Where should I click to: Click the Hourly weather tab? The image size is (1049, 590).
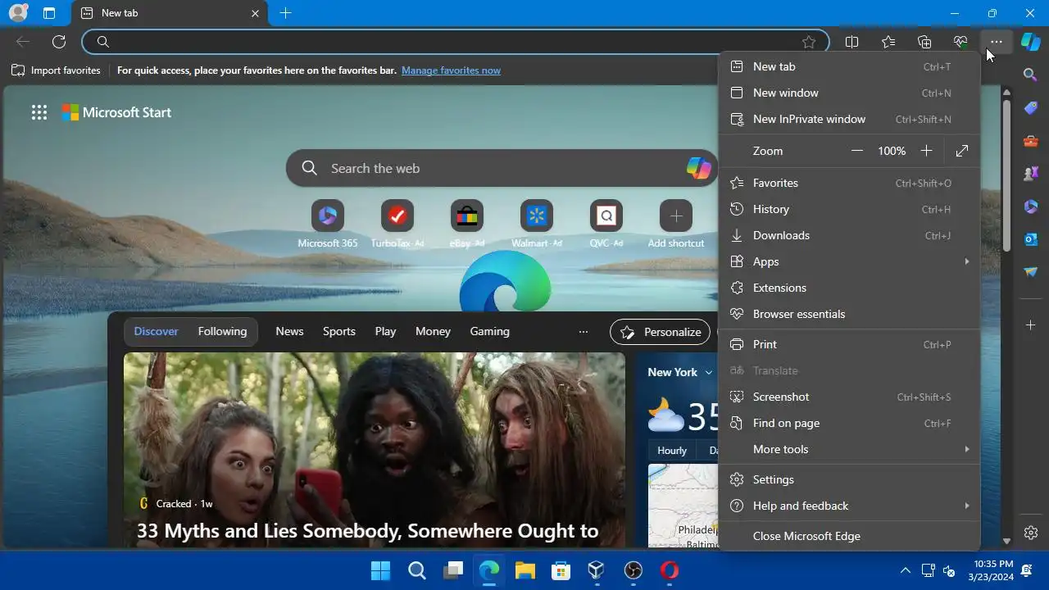click(x=672, y=451)
